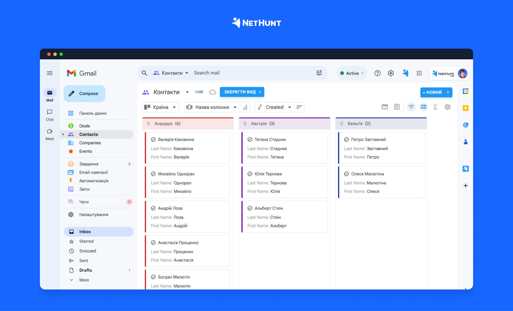The height and width of the screenshot is (311, 513).
Task: Mark Валерія Каковкіна task check circle
Action: 153,140
